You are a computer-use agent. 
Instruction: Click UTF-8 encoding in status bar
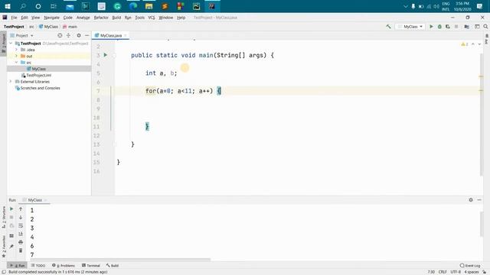[456, 272]
